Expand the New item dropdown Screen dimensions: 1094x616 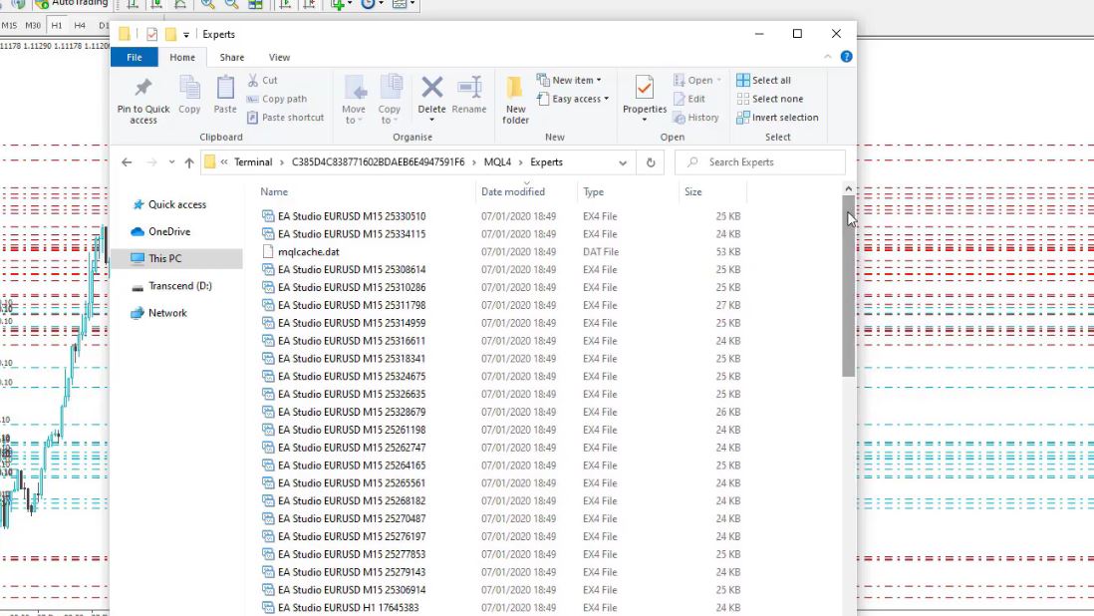[572, 80]
